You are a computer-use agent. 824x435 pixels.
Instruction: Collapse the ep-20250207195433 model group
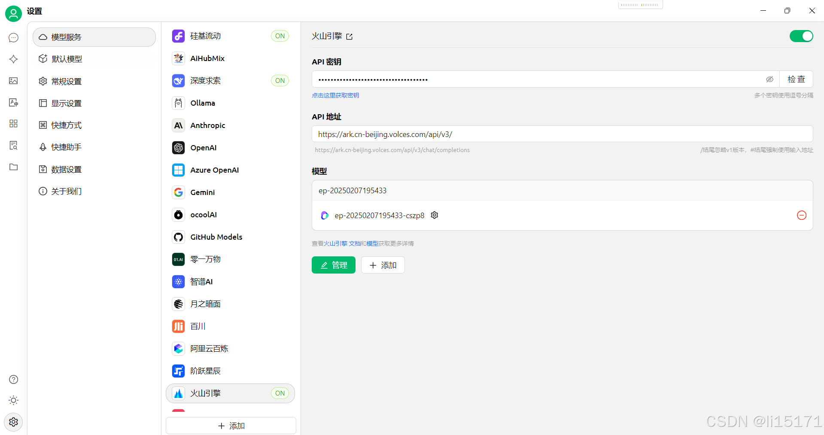[x=562, y=191]
